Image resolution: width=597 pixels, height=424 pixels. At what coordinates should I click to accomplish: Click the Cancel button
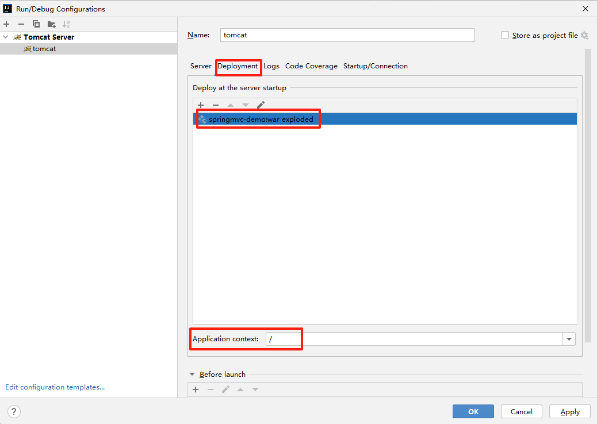522,411
